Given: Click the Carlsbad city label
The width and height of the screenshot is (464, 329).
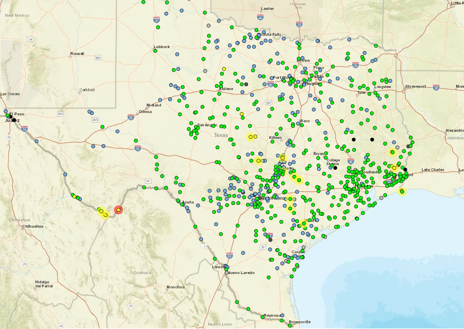Looking at the screenshot, I should click(87, 90).
